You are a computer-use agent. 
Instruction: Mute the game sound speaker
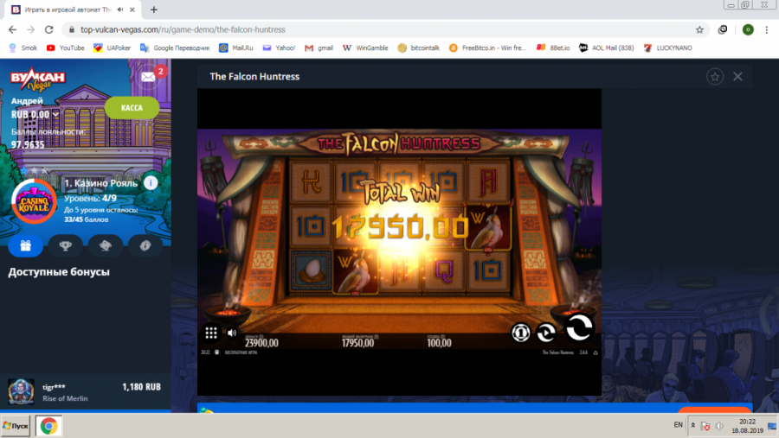tap(232, 333)
